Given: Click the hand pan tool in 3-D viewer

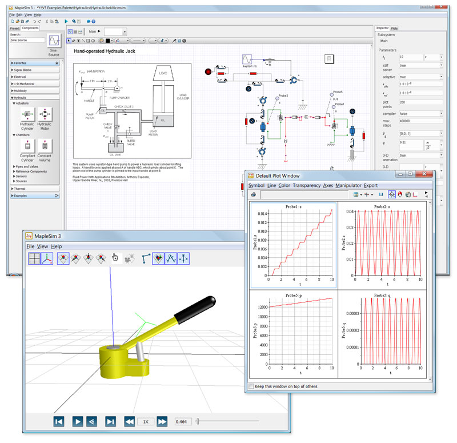Looking at the screenshot, I should [x=115, y=258].
